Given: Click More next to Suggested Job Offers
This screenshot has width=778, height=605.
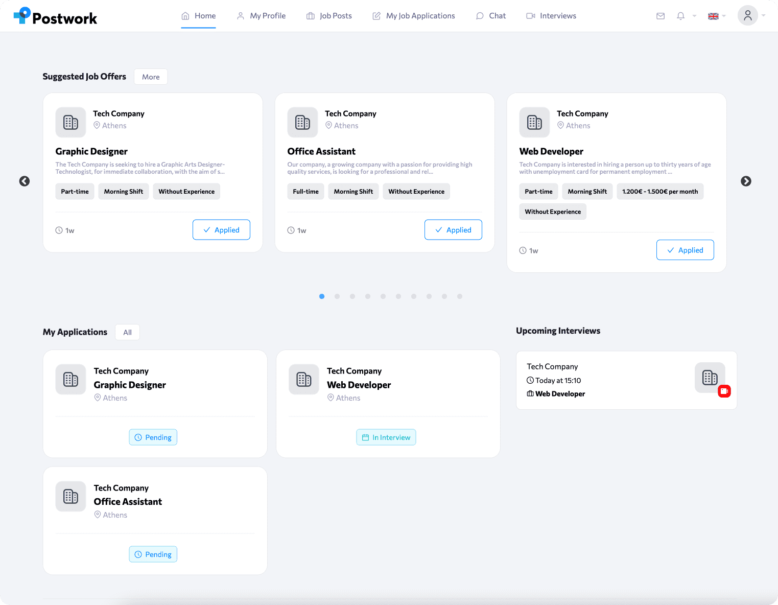Looking at the screenshot, I should pos(151,77).
